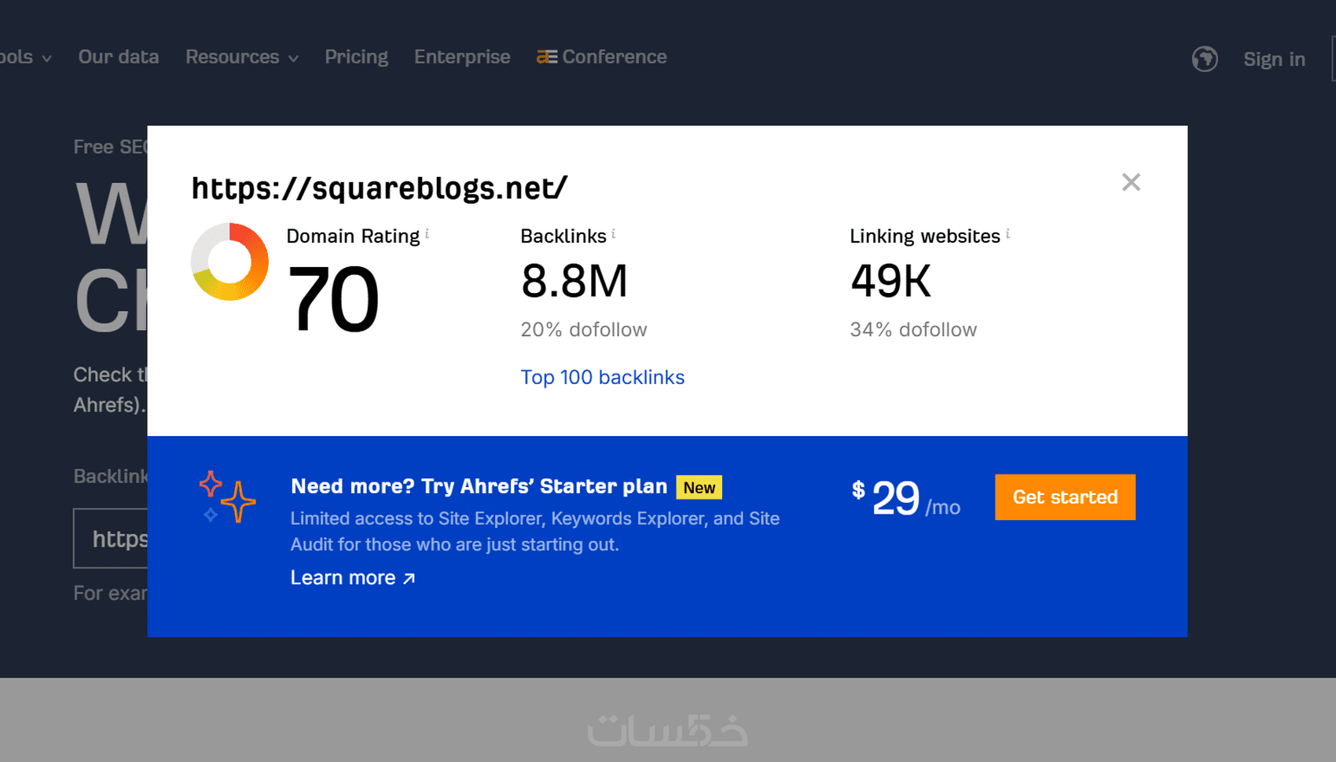This screenshot has height=762, width=1336.
Task: Go to the Pricing page
Action: click(x=357, y=57)
